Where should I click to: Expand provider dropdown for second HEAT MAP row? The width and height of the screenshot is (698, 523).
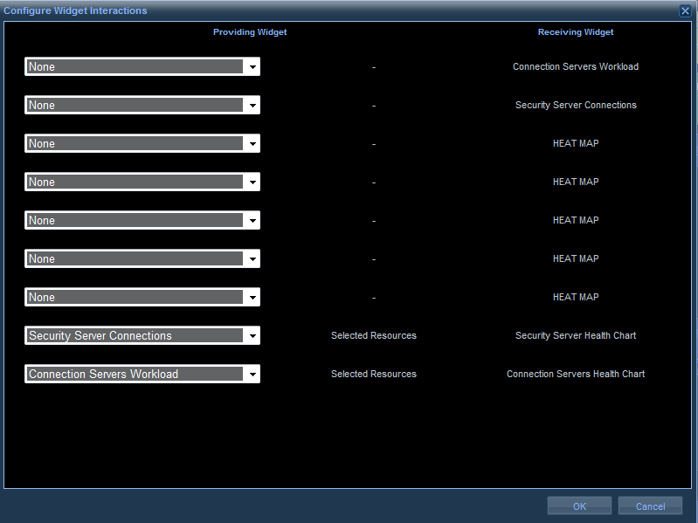click(252, 182)
